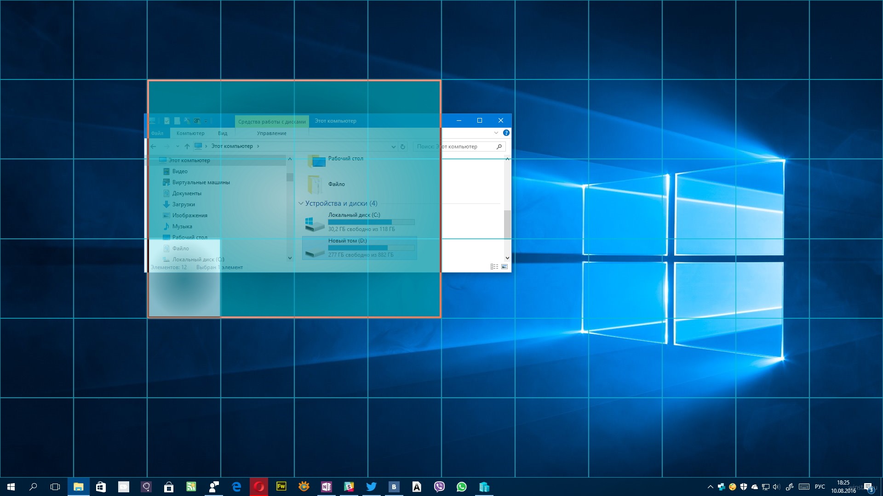This screenshot has width=883, height=496.
Task: Open WhatsApp from the taskbar
Action: point(462,487)
